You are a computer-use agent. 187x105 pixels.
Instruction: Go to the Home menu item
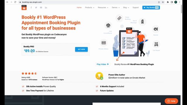coord(79,8)
